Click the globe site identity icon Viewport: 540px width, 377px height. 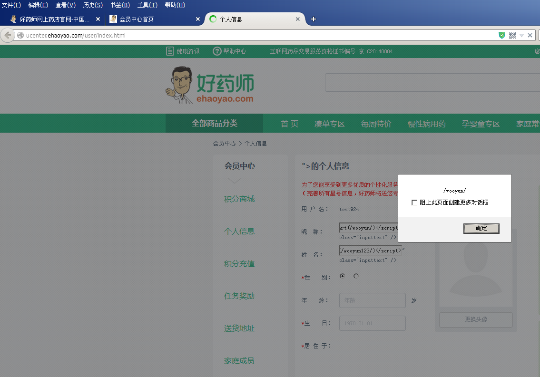(x=20, y=35)
